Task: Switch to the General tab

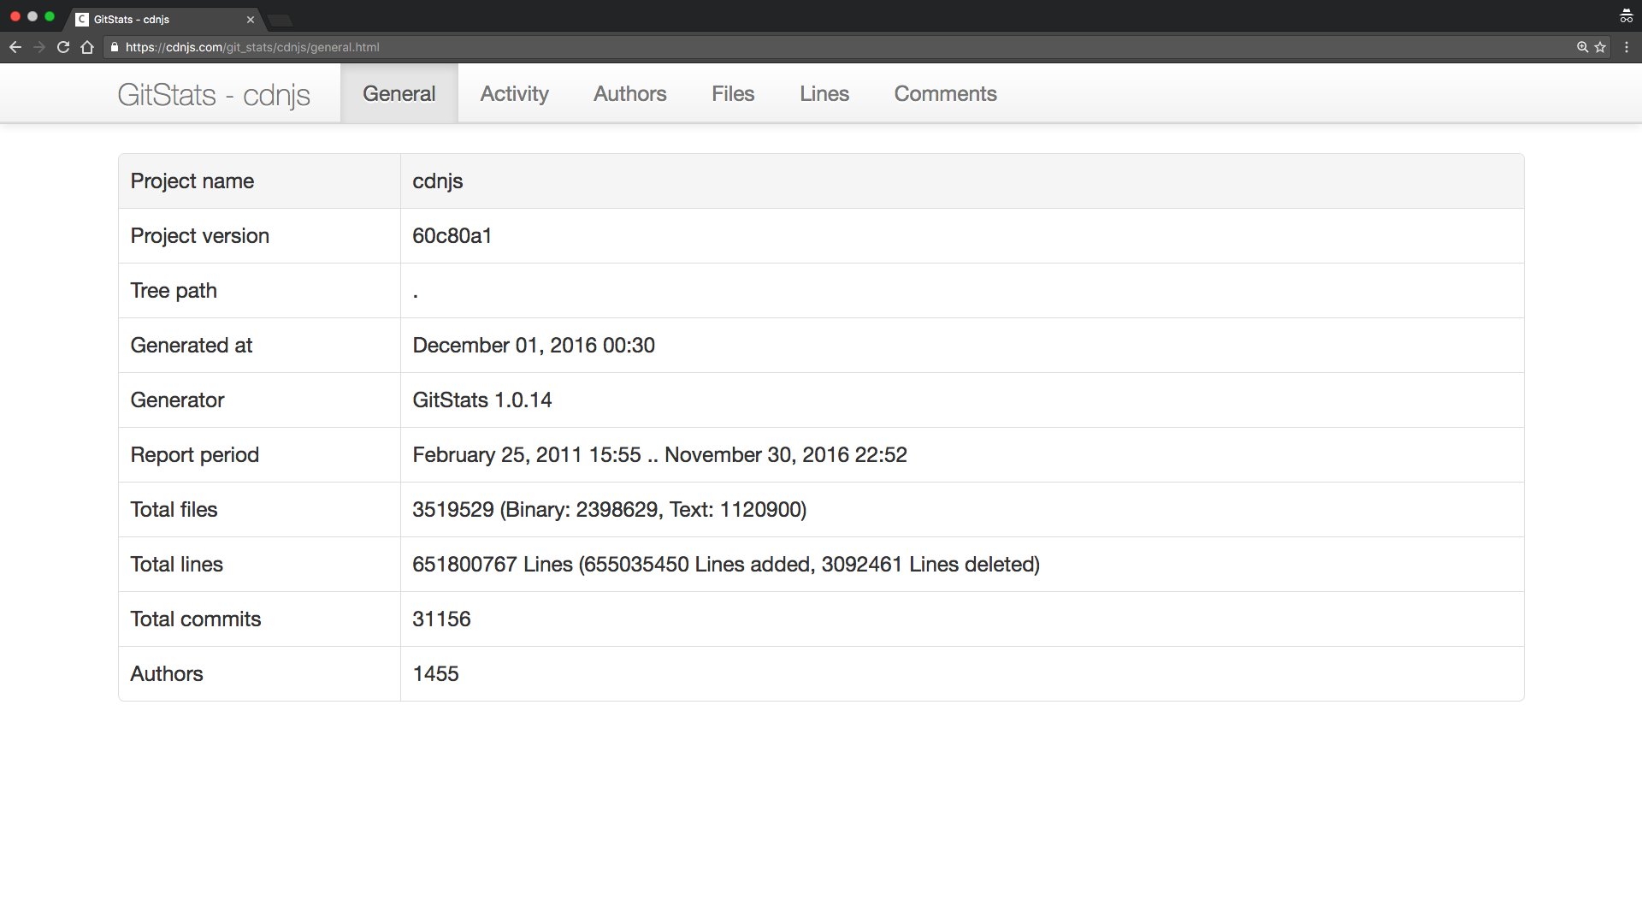Action: tap(399, 93)
